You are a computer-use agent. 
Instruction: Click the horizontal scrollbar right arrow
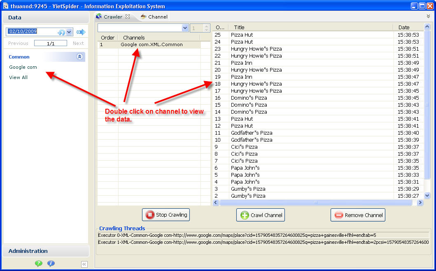(x=420, y=203)
